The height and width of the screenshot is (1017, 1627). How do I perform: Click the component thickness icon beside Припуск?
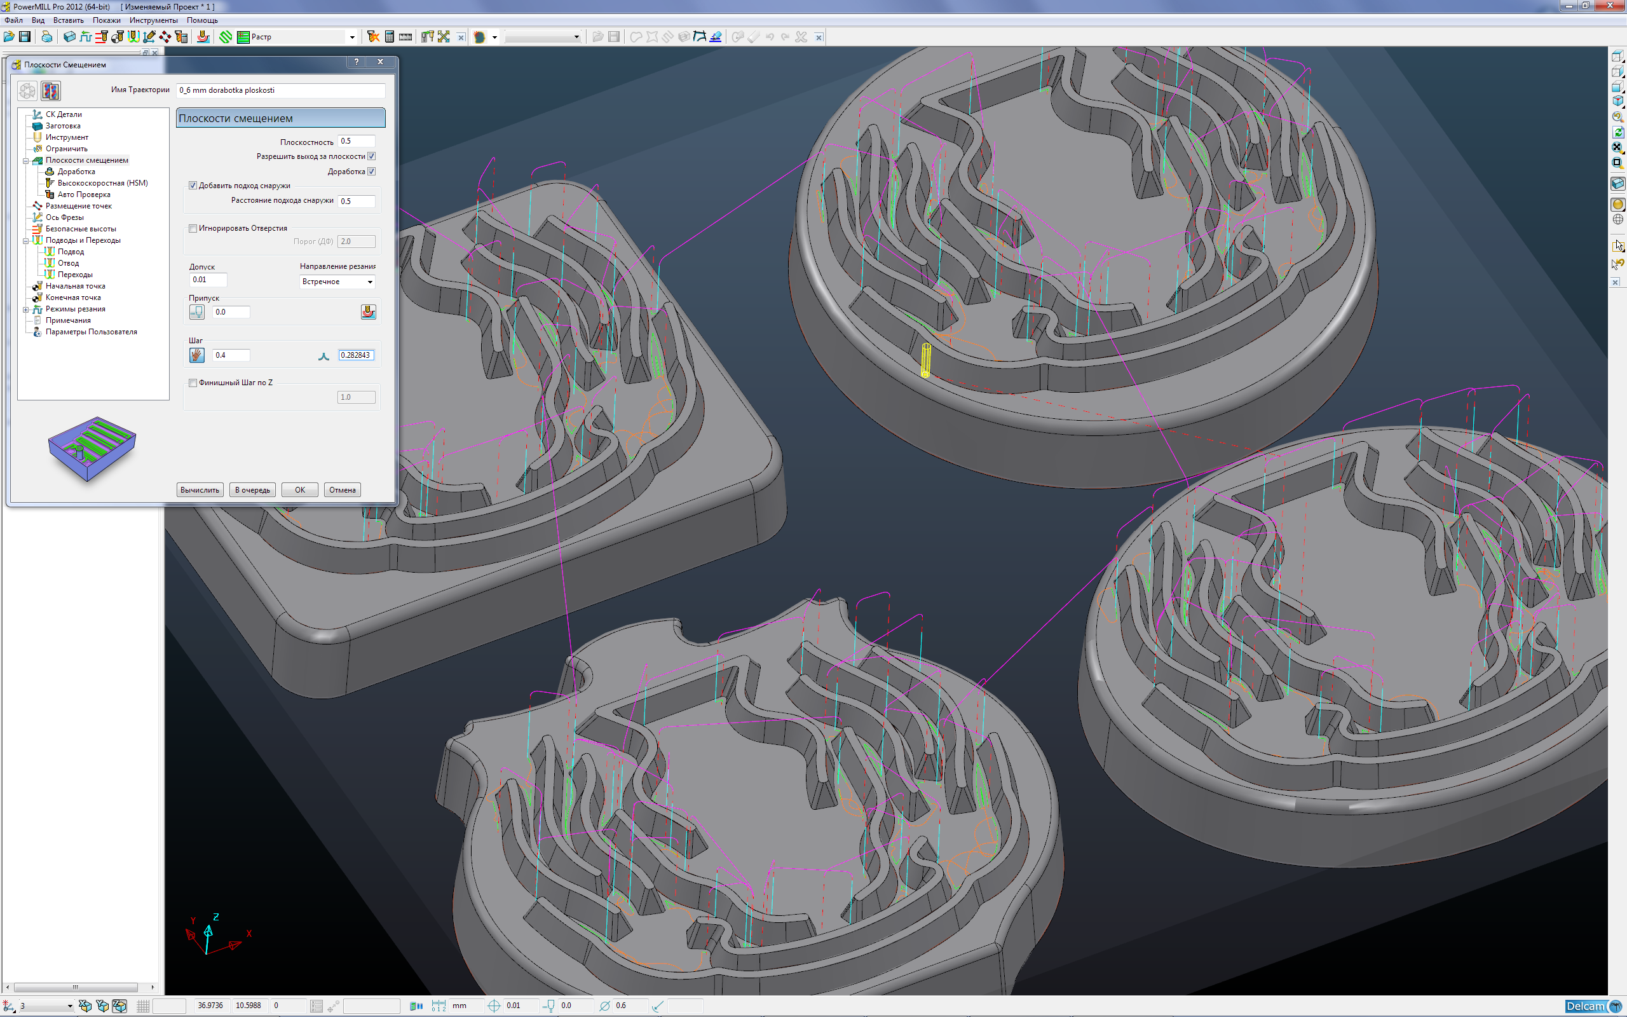pos(369,311)
